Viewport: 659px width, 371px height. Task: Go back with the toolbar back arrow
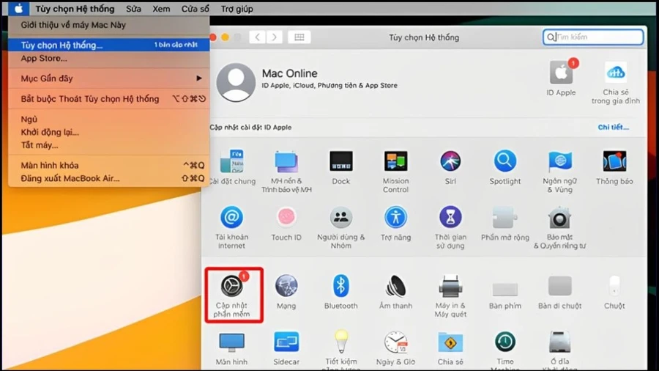tap(257, 37)
